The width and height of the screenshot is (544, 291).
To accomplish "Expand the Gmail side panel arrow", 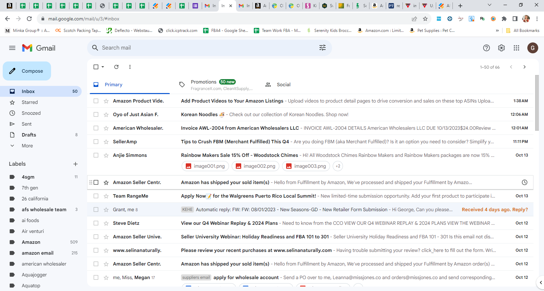I will tap(541, 282).
